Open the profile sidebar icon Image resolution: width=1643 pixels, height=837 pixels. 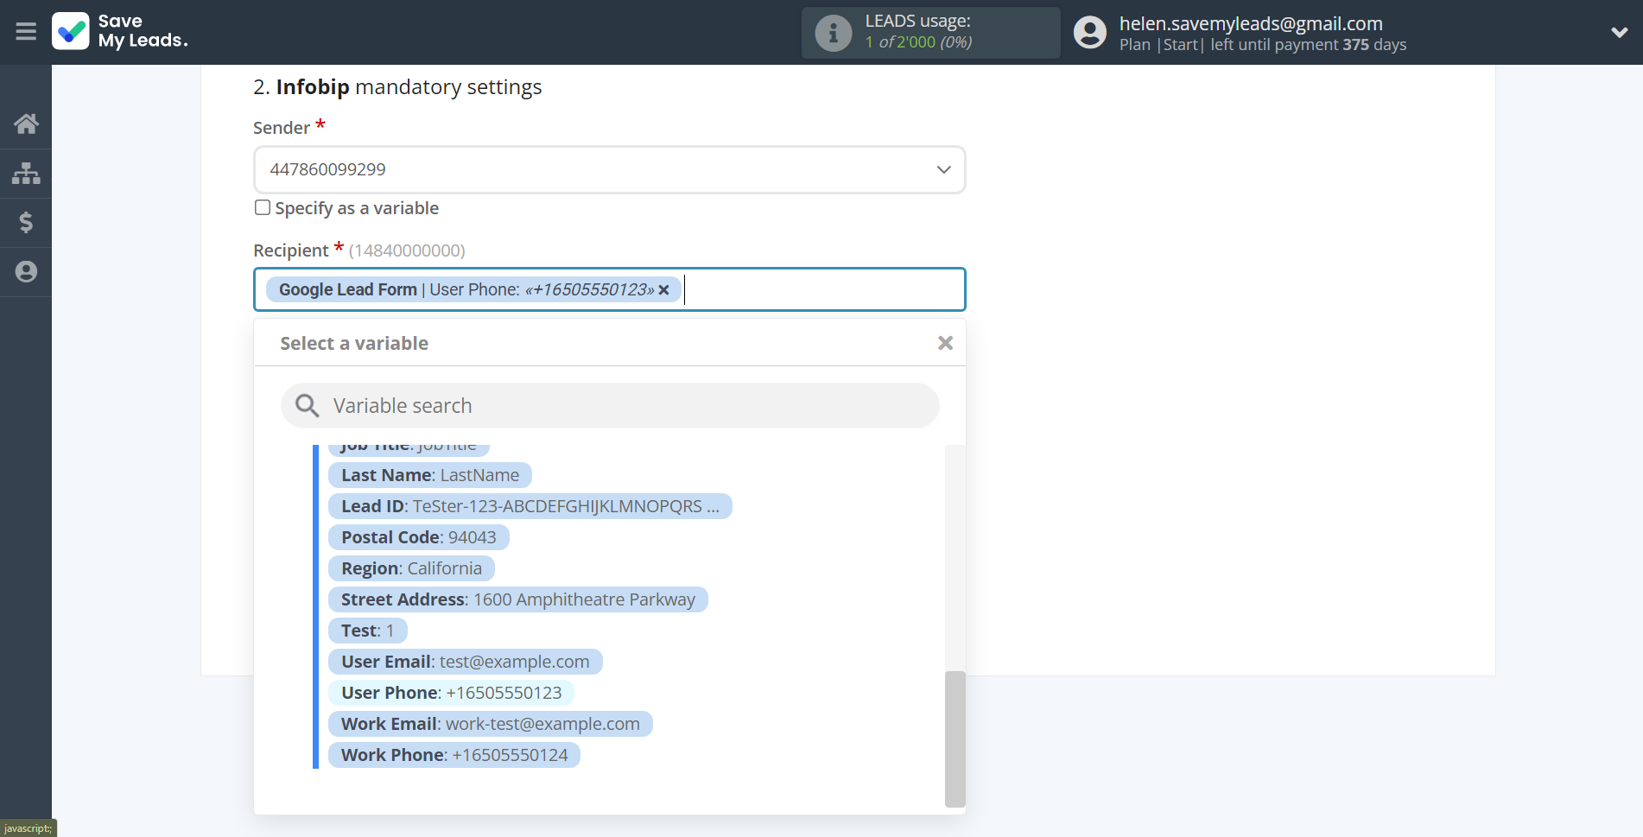coord(26,272)
